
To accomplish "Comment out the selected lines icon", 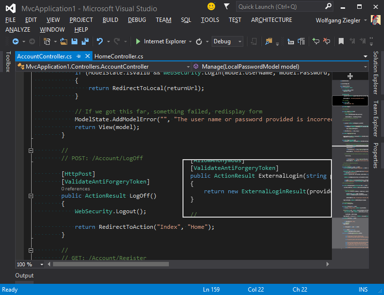I will click(x=316, y=41).
